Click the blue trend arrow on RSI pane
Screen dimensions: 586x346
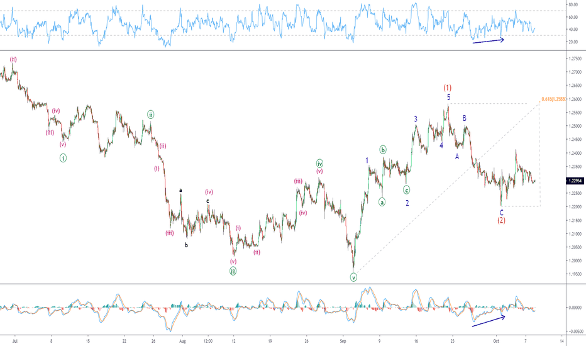489,41
